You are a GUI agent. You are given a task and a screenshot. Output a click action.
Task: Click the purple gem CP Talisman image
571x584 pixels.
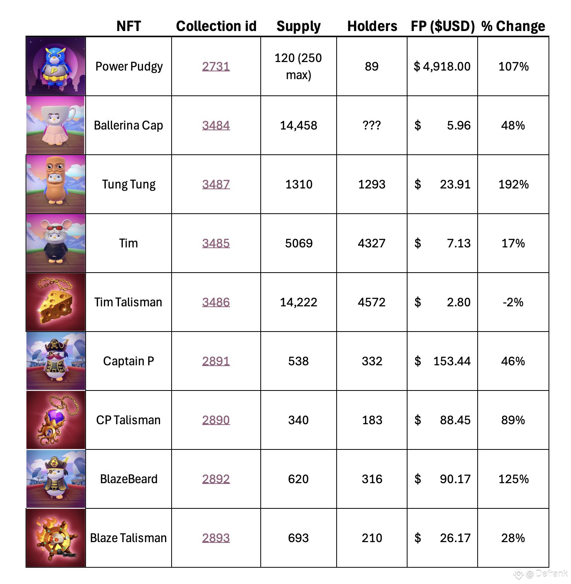(56, 420)
